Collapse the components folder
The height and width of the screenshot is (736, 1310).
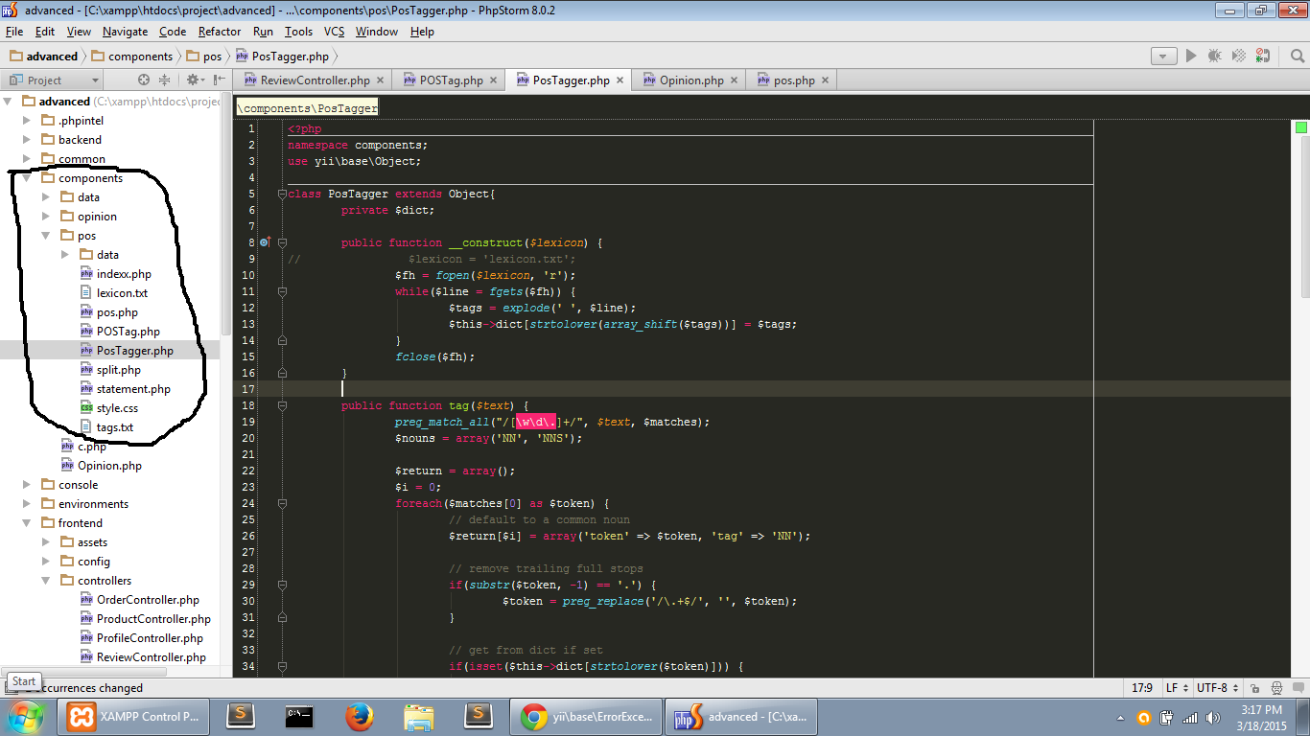(x=27, y=178)
